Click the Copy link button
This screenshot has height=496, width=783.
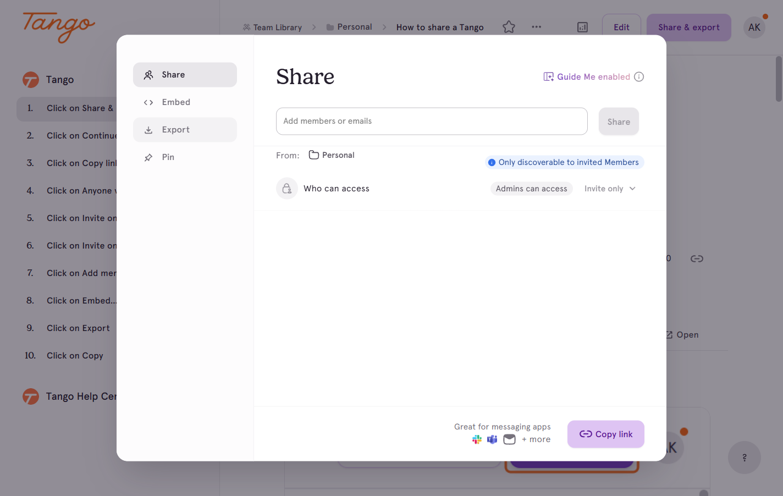606,434
